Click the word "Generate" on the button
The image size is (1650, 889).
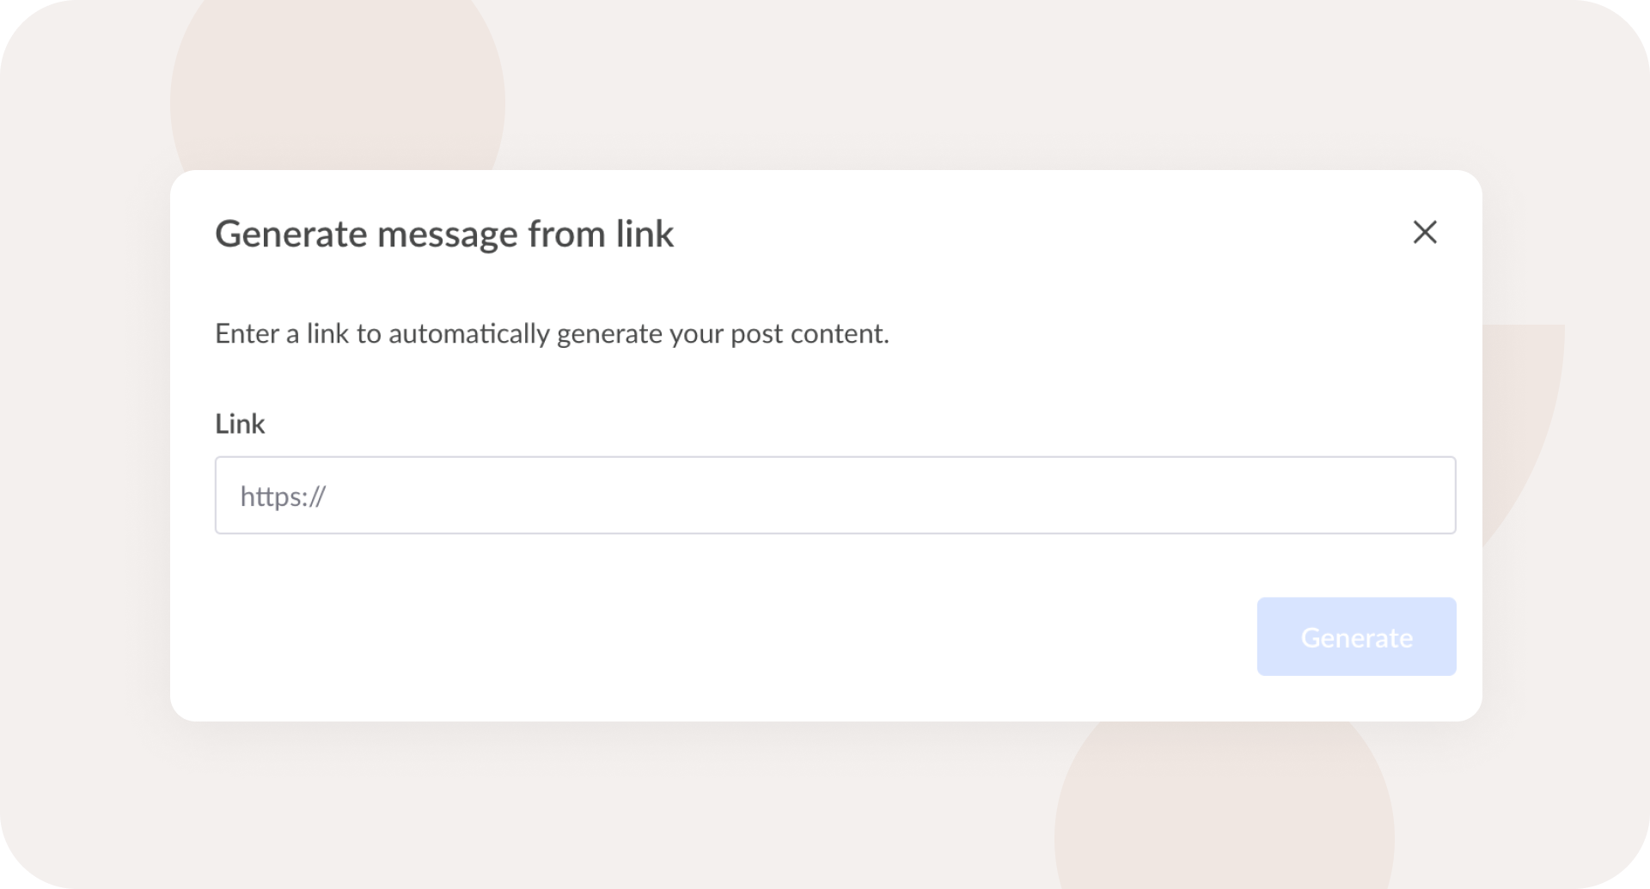(x=1356, y=637)
